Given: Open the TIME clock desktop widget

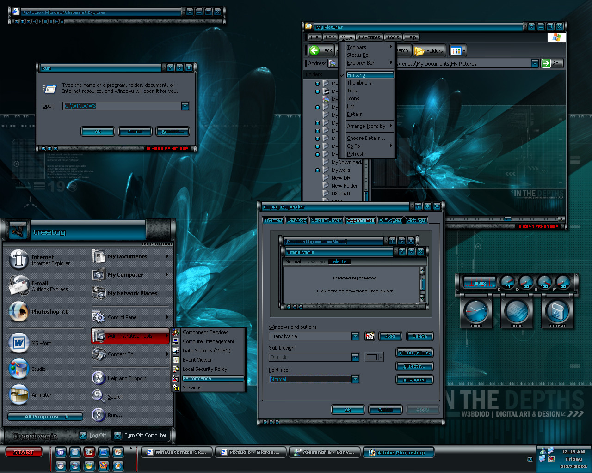Looking at the screenshot, I should click(476, 312).
